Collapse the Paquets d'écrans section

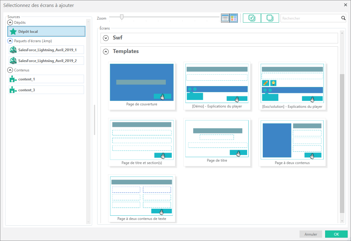coord(10,41)
